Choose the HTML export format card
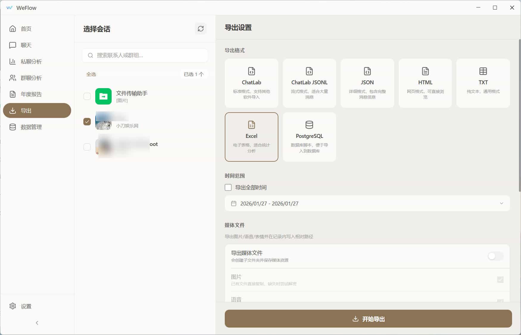The image size is (521, 335). (x=425, y=83)
